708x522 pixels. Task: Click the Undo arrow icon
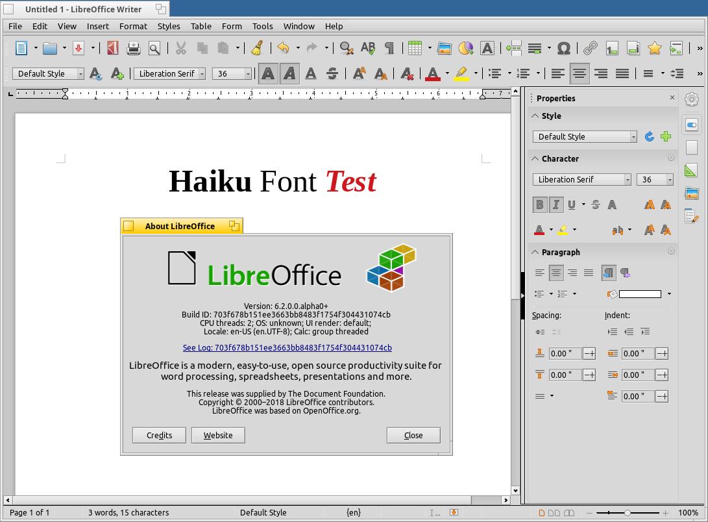pyautogui.click(x=283, y=48)
